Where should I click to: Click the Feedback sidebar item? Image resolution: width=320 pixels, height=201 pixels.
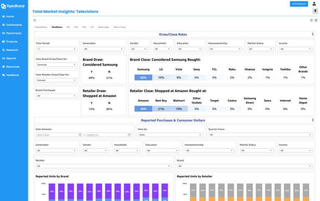(x=10, y=75)
